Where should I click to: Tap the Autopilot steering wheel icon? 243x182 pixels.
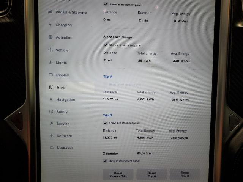[x=50, y=38]
